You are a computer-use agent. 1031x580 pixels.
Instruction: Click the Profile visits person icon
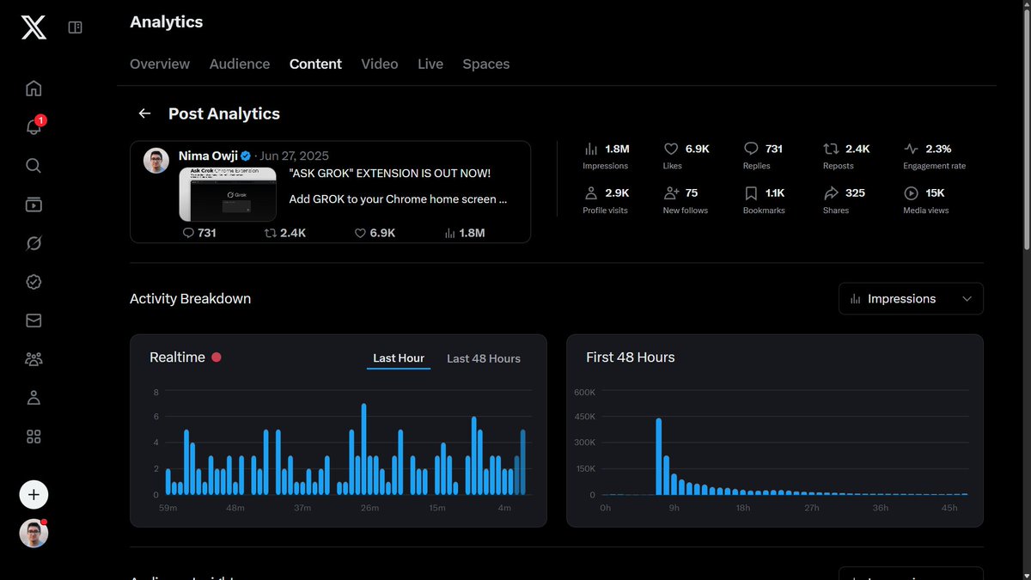(x=591, y=193)
